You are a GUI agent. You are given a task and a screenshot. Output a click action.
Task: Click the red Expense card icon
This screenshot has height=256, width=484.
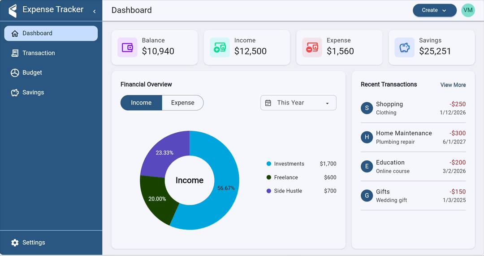click(312, 47)
